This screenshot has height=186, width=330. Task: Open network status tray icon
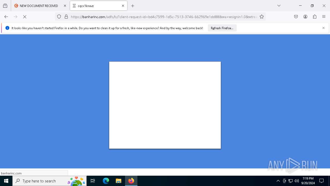[x=291, y=181]
